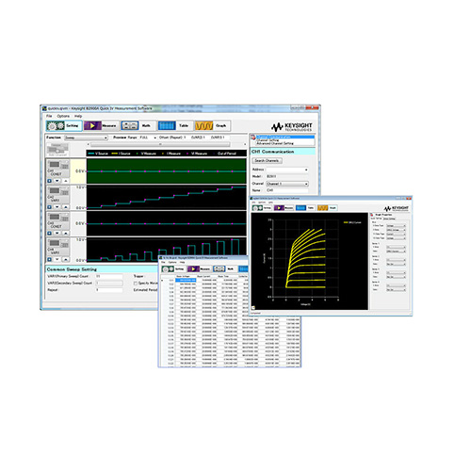
Task: Click the CH2 staircase waveform preview
Action: 167,197
